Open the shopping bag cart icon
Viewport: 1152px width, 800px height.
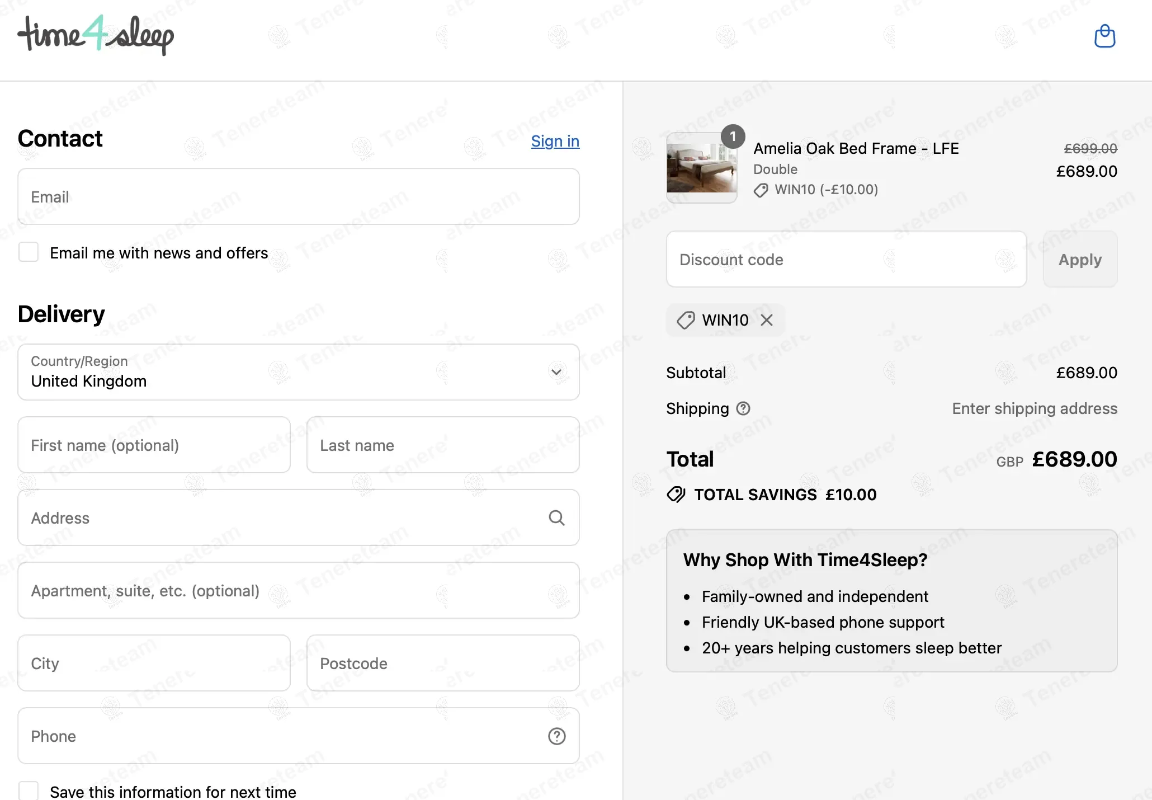click(x=1104, y=36)
